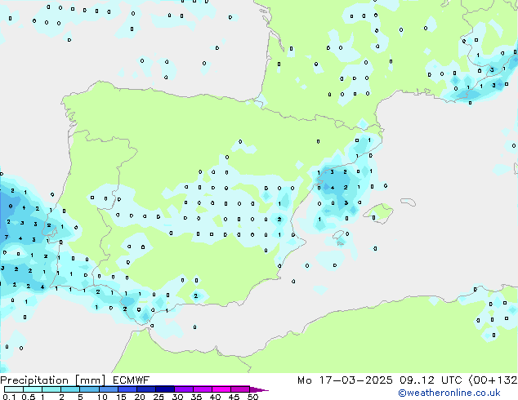Click the 'ECMWF' model label
Viewport: 518px width, 400px height.
pyautogui.click(x=132, y=380)
